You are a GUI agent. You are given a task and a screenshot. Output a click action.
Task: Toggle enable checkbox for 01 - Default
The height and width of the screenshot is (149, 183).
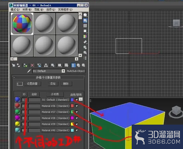[77, 100]
